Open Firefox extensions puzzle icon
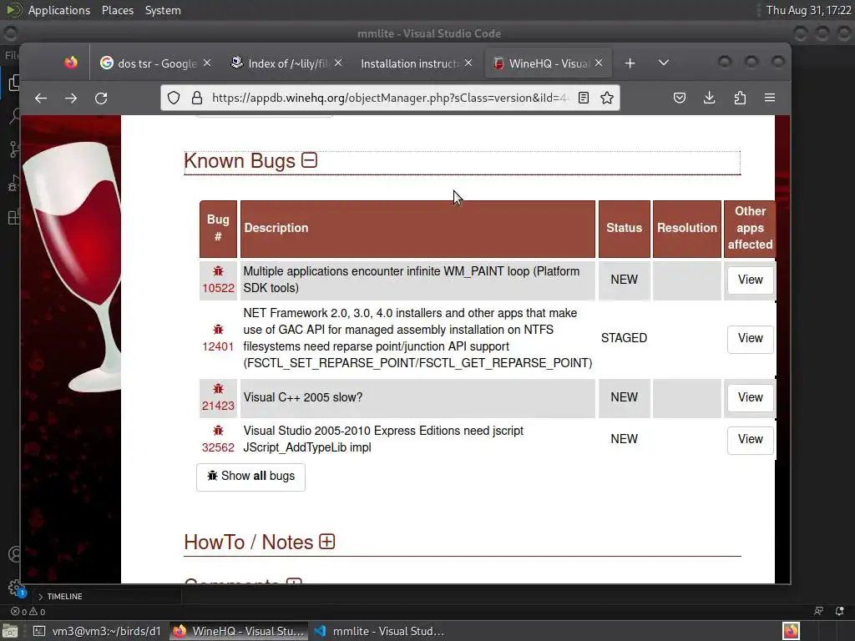The image size is (855, 641). [740, 98]
